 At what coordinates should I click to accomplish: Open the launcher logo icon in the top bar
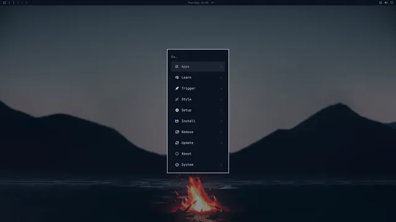[x=4, y=2]
